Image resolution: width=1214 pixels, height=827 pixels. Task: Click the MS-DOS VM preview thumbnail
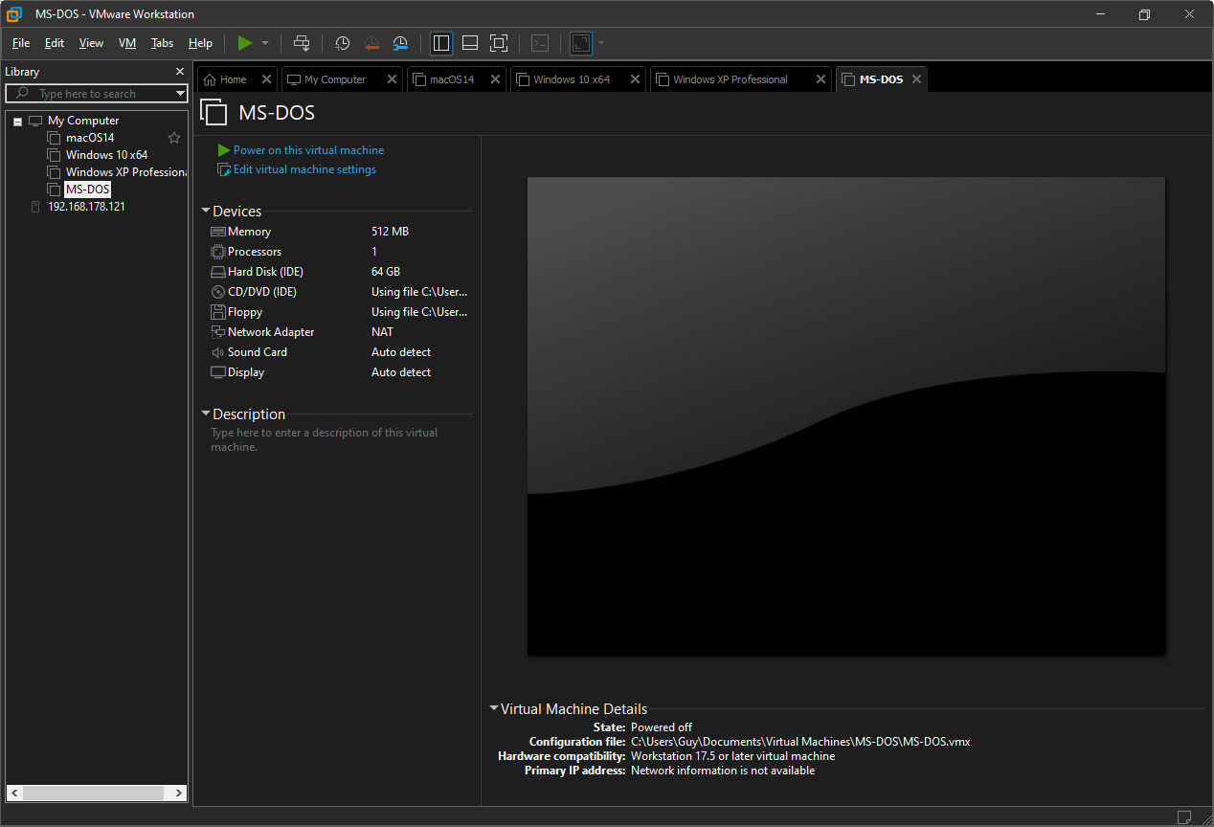[x=846, y=416]
